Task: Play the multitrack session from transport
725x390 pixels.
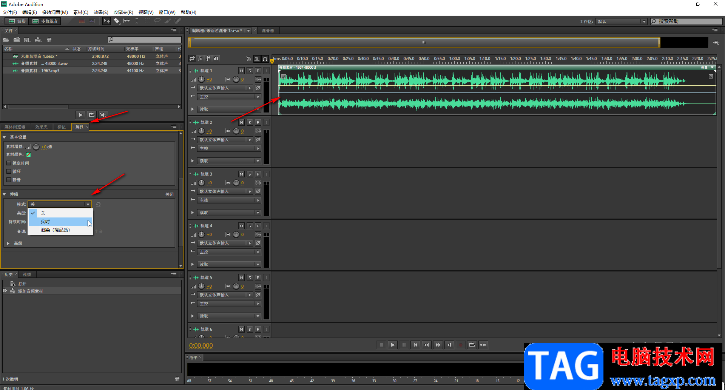Action: 393,345
